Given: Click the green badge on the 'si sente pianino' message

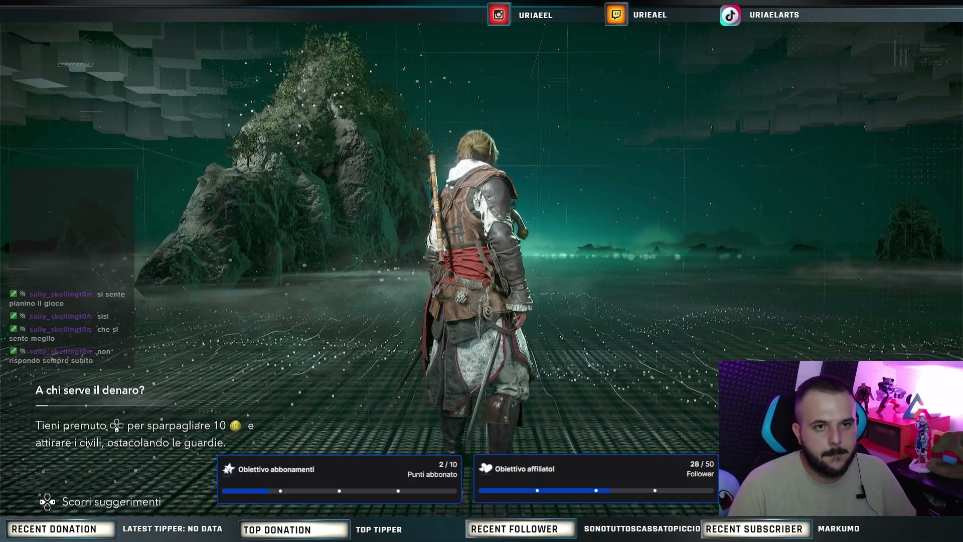Looking at the screenshot, I should (x=14, y=294).
